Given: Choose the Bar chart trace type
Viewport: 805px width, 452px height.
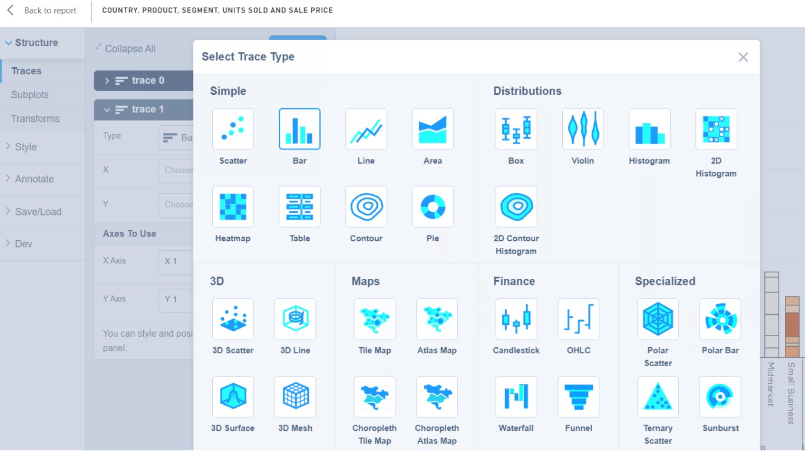Looking at the screenshot, I should (299, 129).
